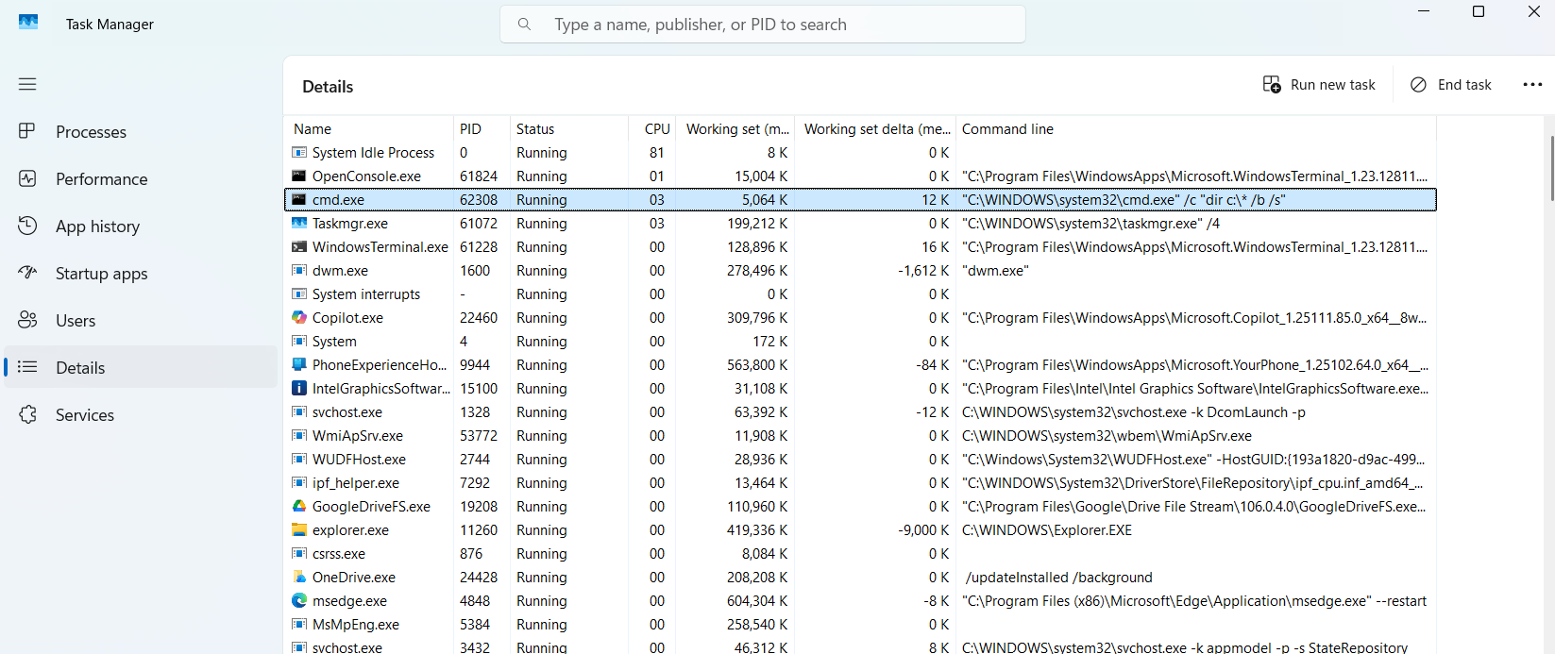The height and width of the screenshot is (654, 1555).
Task: Sort by Working set delta column header
Action: tap(875, 129)
